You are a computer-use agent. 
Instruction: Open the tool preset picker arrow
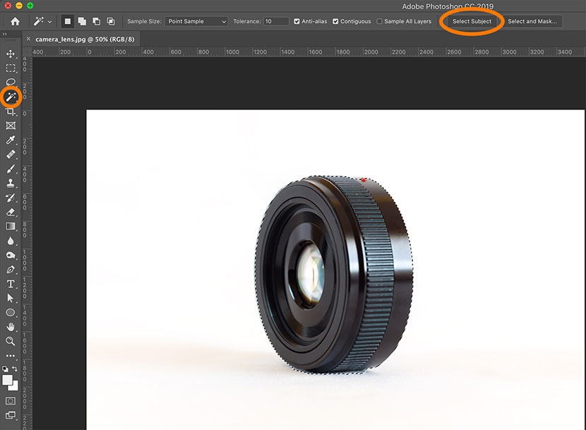coord(49,22)
